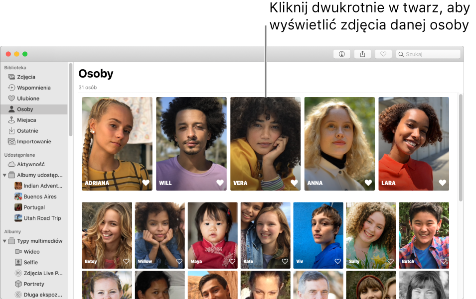Favorite Betsy with the heart icon
476x299 pixels.
(x=126, y=261)
